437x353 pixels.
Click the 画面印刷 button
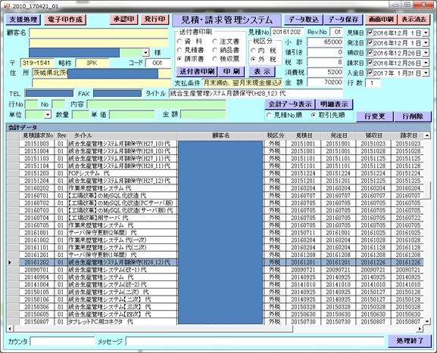(x=381, y=20)
